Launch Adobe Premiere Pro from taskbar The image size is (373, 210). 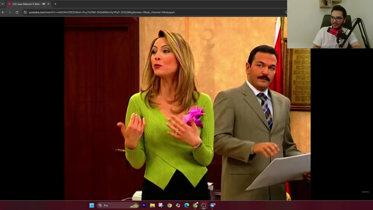click(x=144, y=205)
